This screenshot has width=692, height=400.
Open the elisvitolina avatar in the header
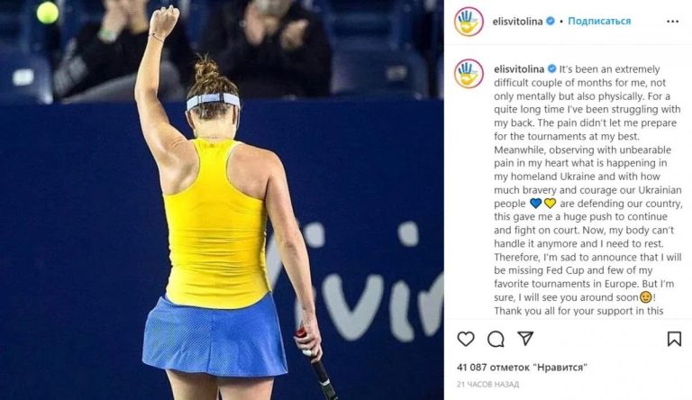[469, 22]
